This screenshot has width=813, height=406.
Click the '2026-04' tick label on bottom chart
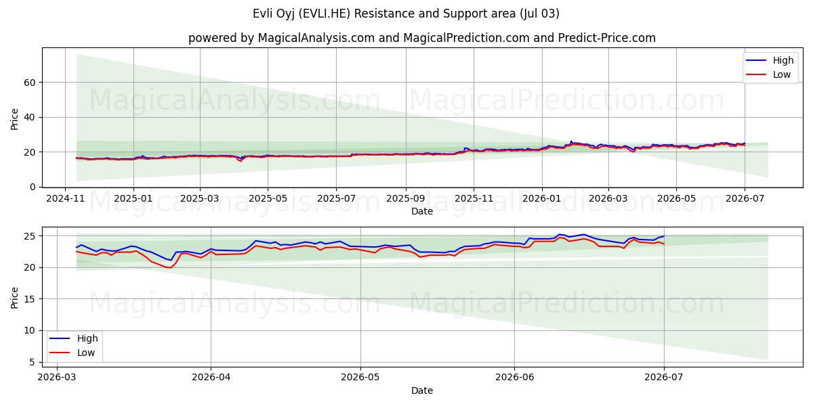coord(211,378)
